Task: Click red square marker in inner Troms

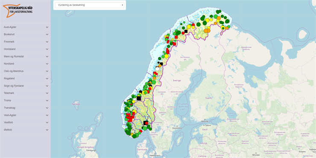Action: [176, 37]
